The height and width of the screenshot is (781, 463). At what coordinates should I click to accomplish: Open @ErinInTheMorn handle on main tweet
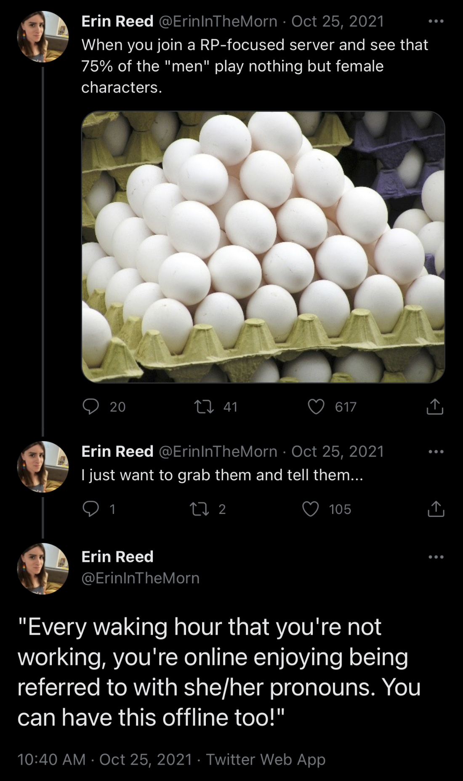point(140,578)
